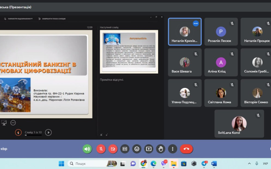Toggle black screen monitor icon in presenter view
This screenshot has width=271, height=169.
pyautogui.click(x=4, y=123)
